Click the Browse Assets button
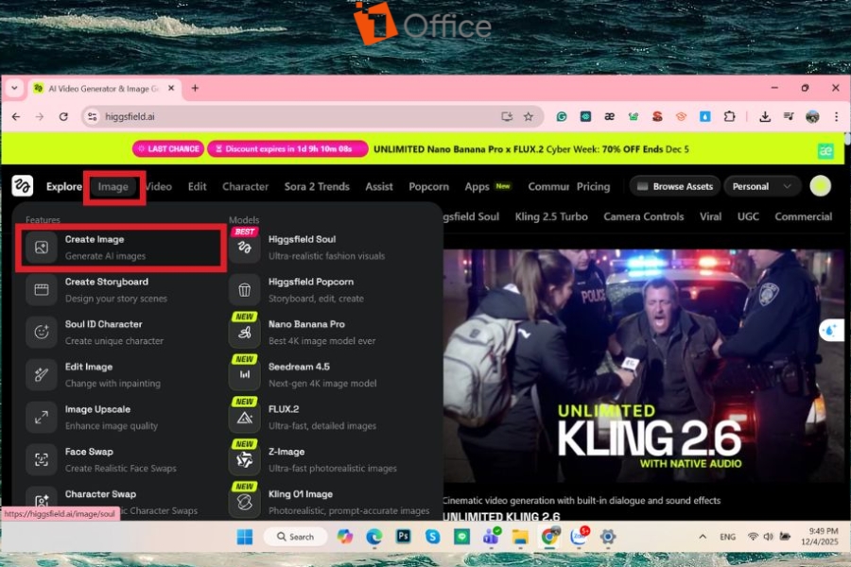The width and height of the screenshot is (851, 567). [674, 186]
